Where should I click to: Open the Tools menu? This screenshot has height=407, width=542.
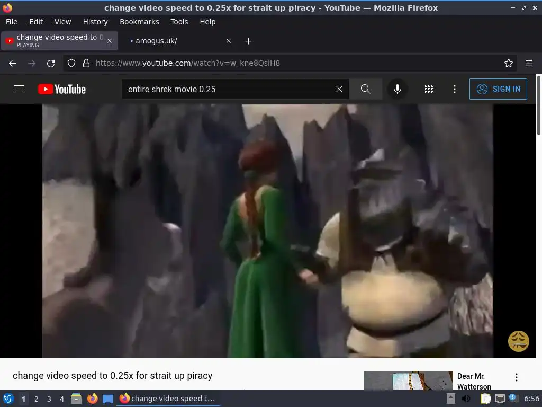[179, 22]
